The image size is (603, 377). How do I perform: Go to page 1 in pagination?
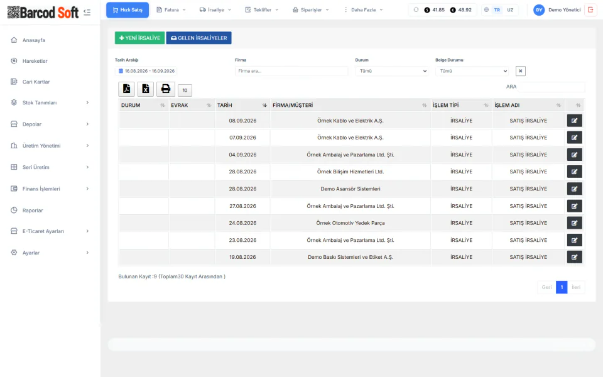point(562,287)
